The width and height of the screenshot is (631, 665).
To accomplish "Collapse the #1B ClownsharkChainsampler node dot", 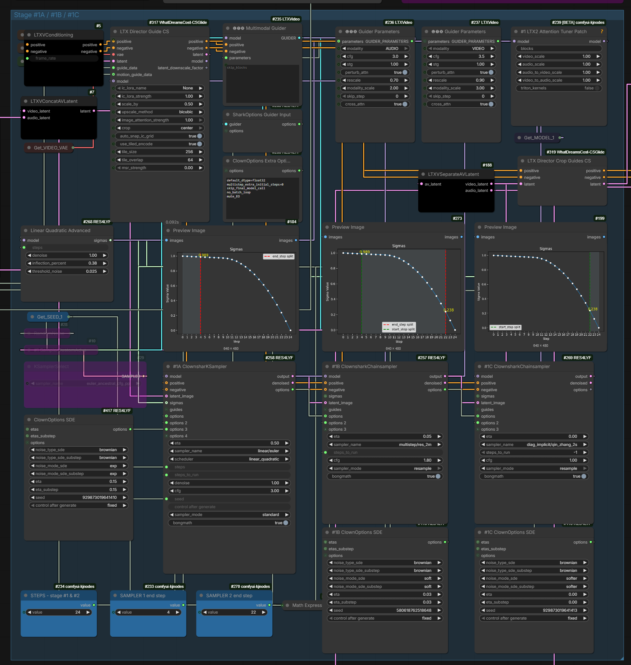I will pos(327,367).
